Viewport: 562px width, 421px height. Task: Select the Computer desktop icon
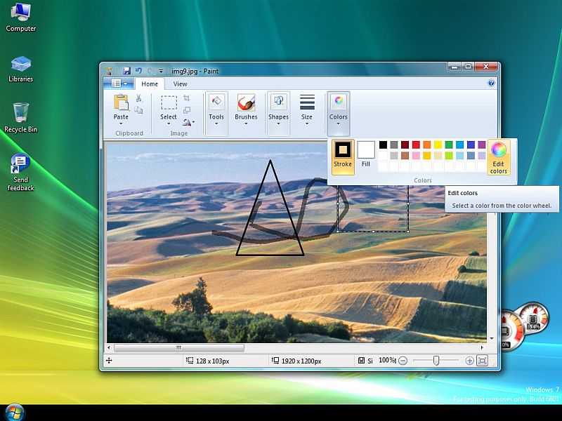click(21, 17)
